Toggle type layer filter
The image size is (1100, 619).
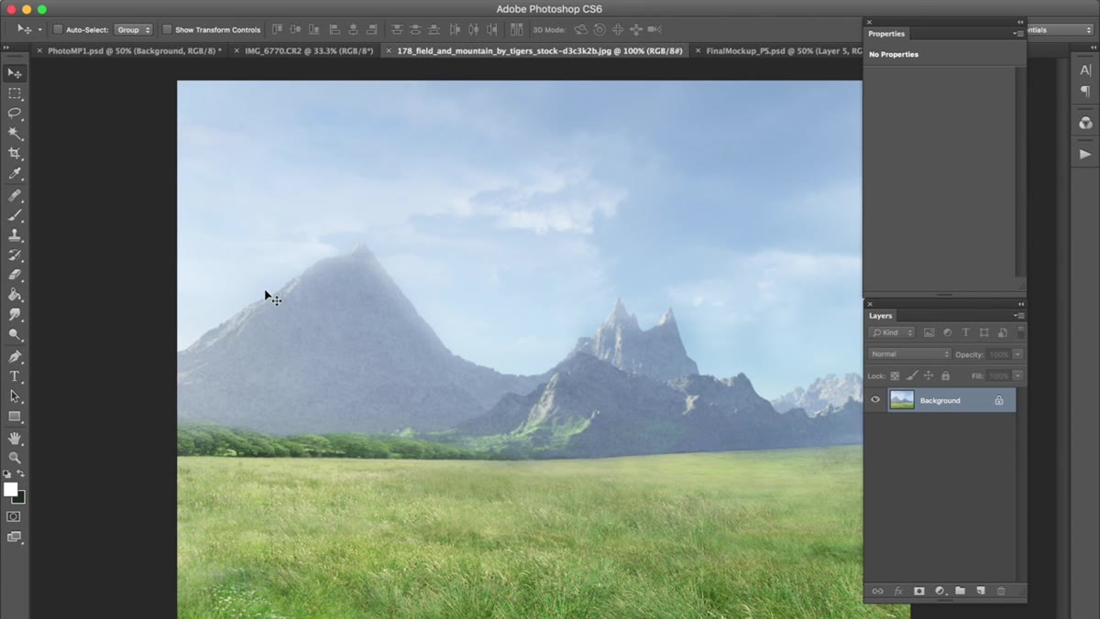965,332
